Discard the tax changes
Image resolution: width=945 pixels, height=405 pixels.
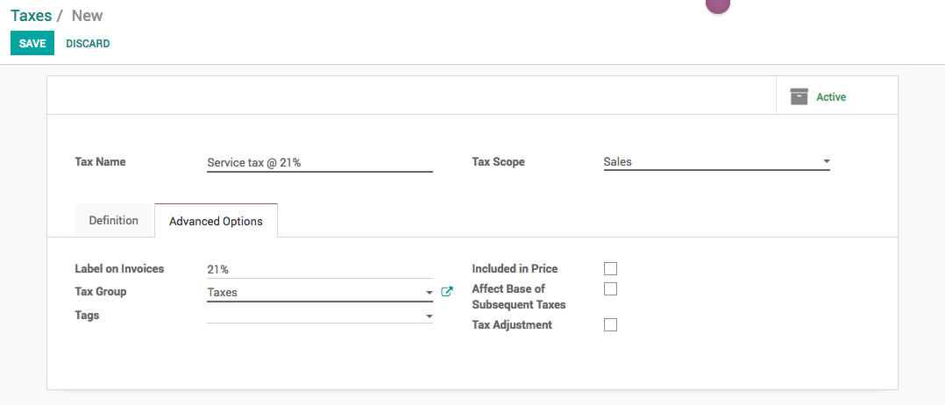[88, 44]
